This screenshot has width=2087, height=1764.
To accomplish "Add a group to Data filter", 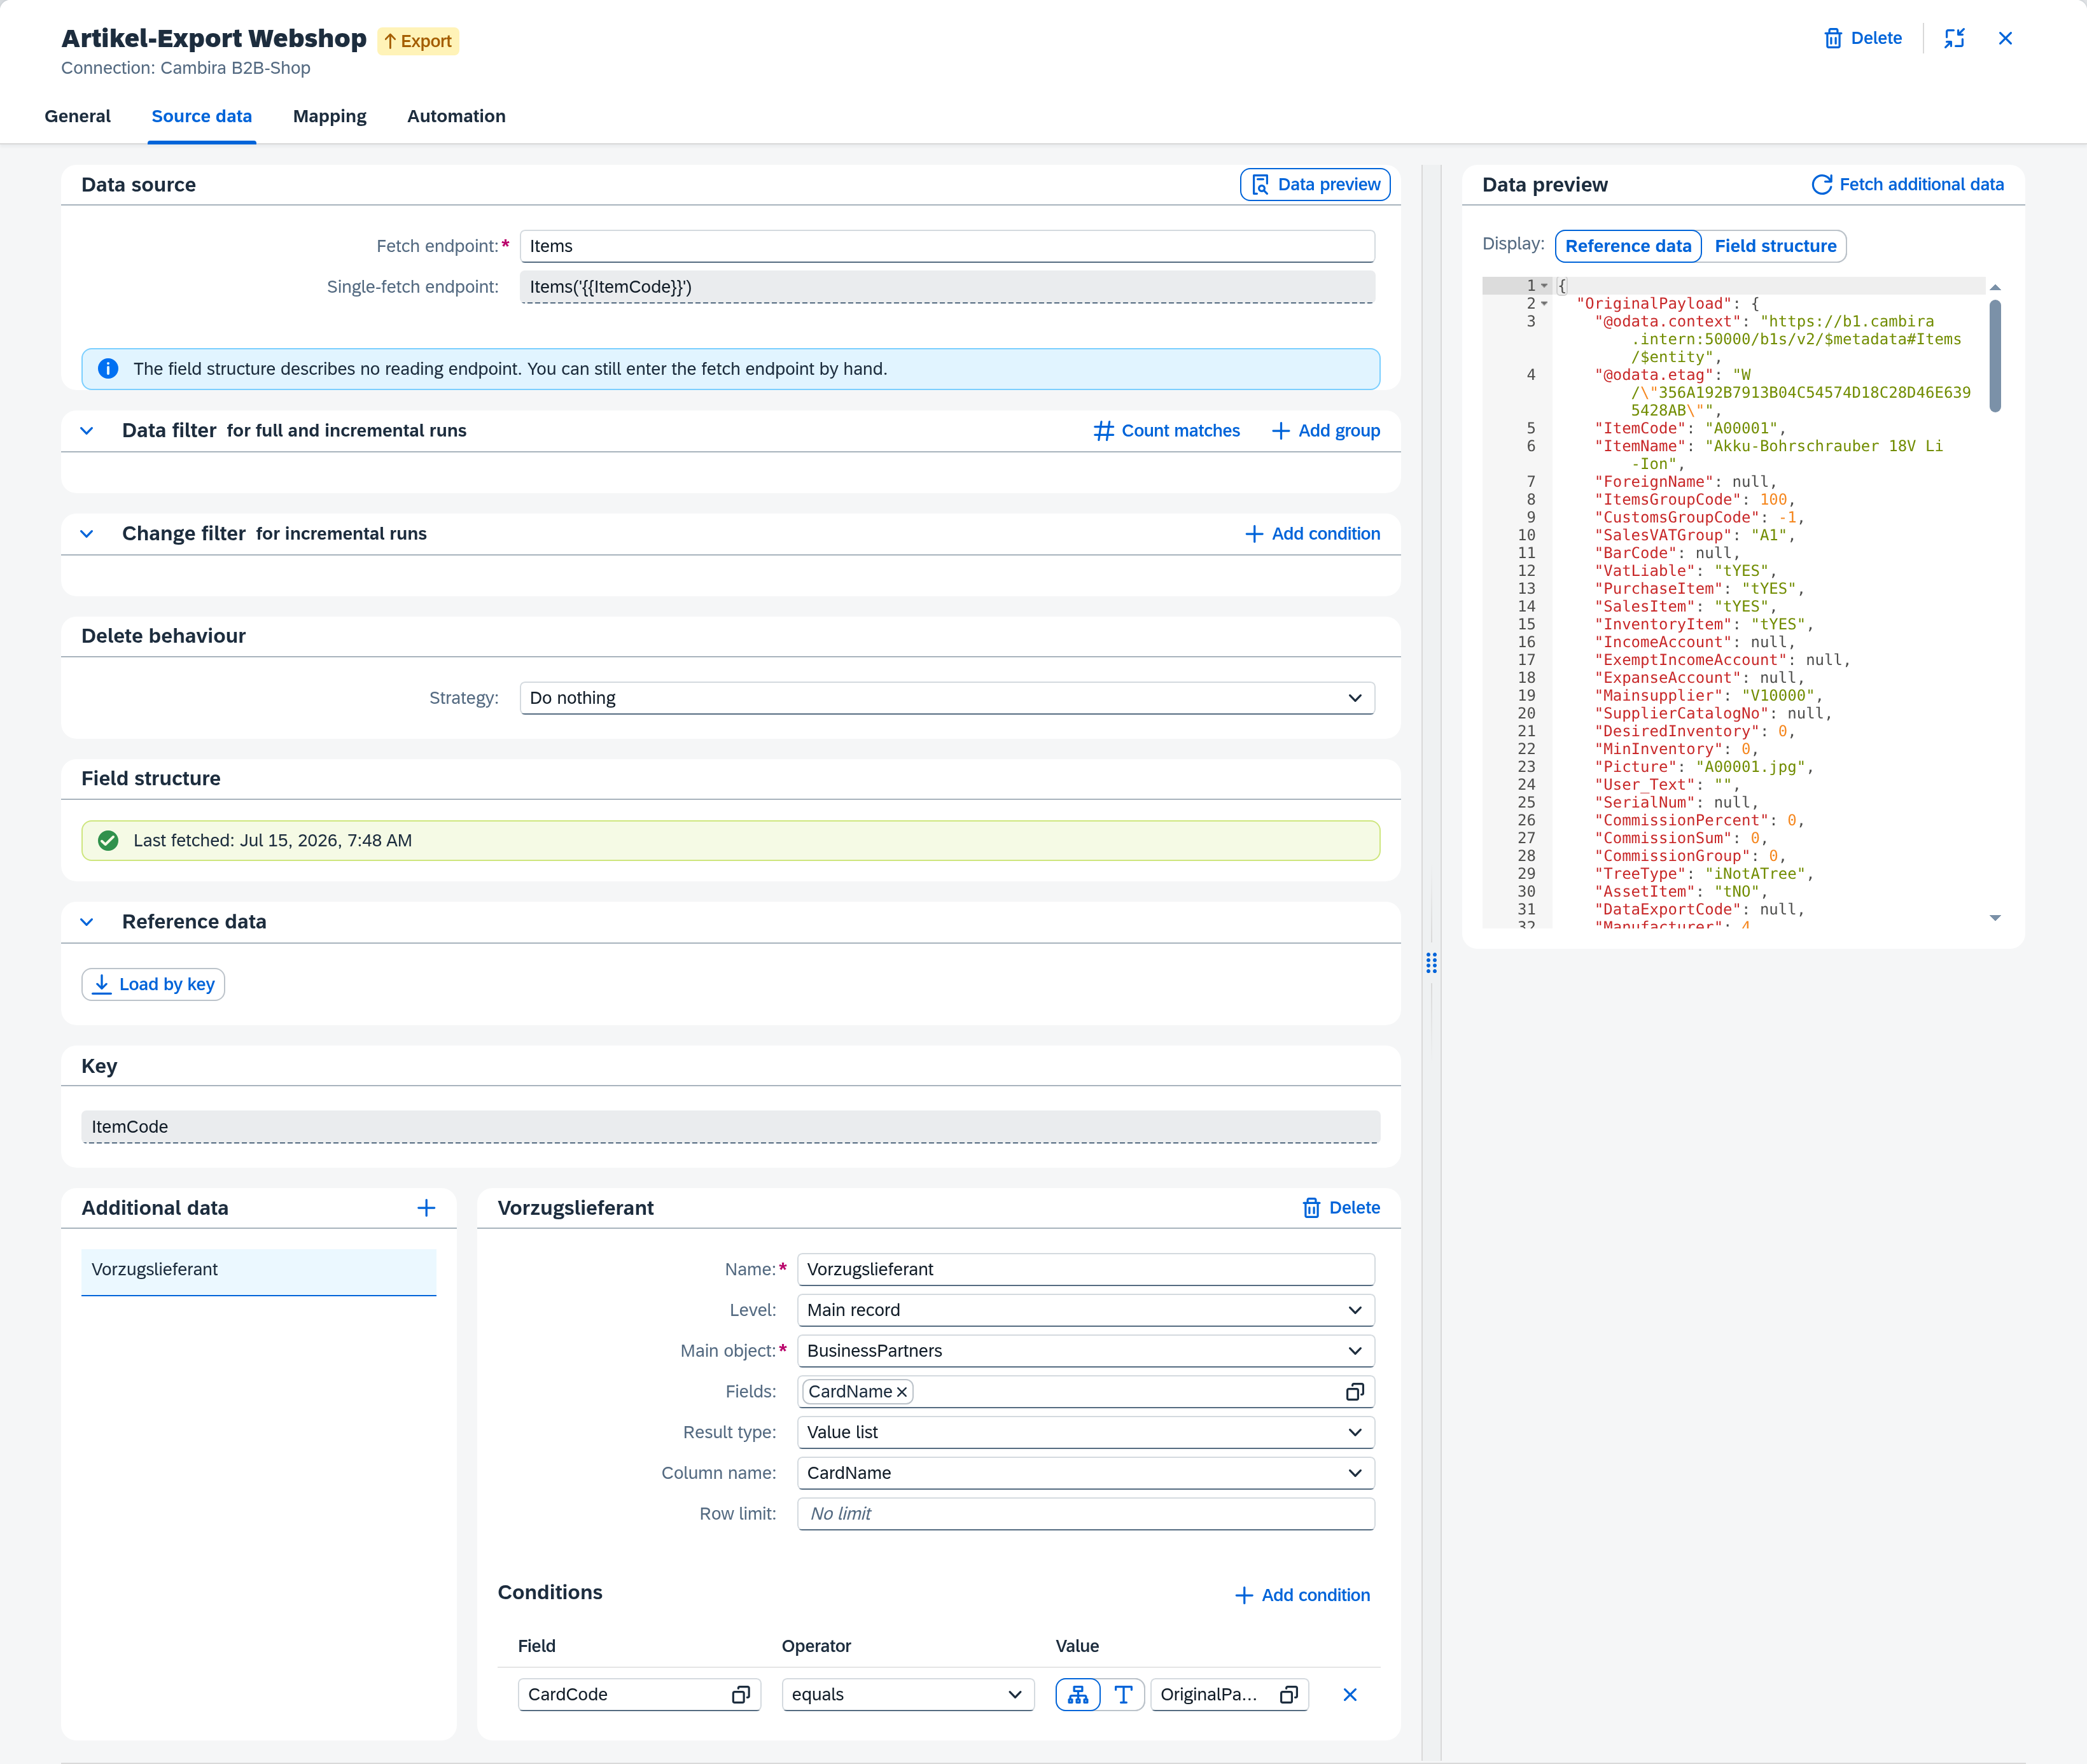I will [1326, 431].
